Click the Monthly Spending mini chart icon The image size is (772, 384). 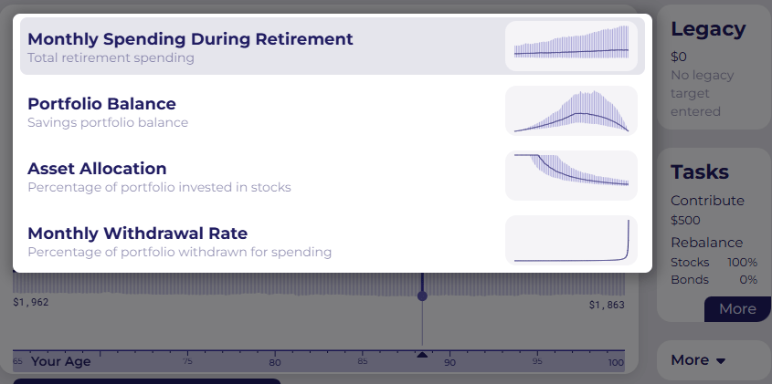[571, 46]
